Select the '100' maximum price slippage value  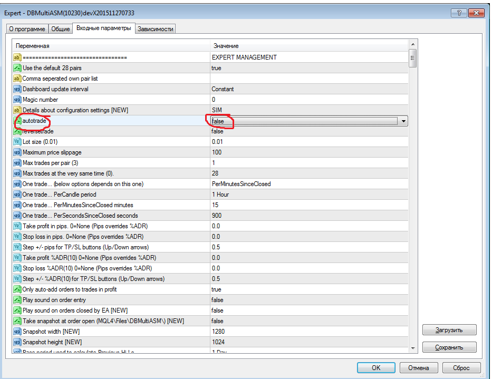[217, 152]
